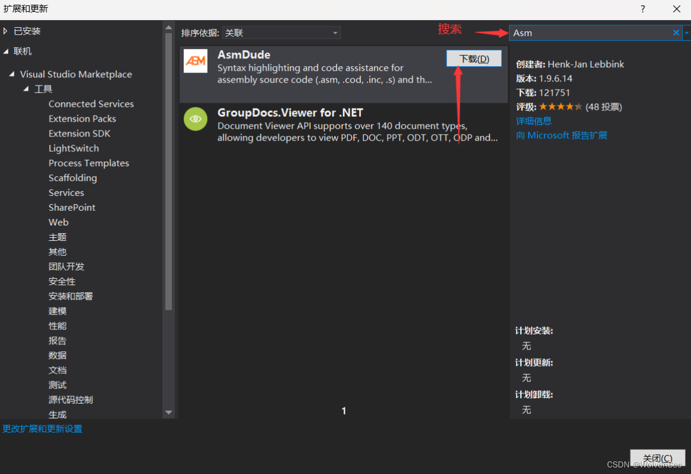Screen dimensions: 691x474
Task: Select the 主题 category
Action: 57,237
